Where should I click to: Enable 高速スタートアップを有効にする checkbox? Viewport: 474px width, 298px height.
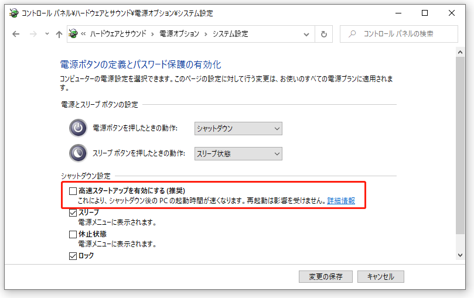(x=73, y=191)
